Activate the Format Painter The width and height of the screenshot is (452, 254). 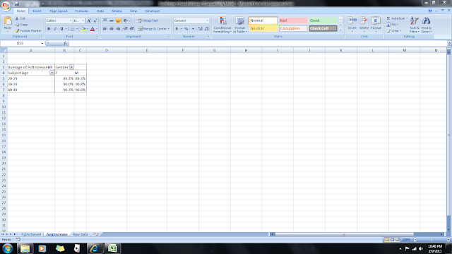(28, 30)
